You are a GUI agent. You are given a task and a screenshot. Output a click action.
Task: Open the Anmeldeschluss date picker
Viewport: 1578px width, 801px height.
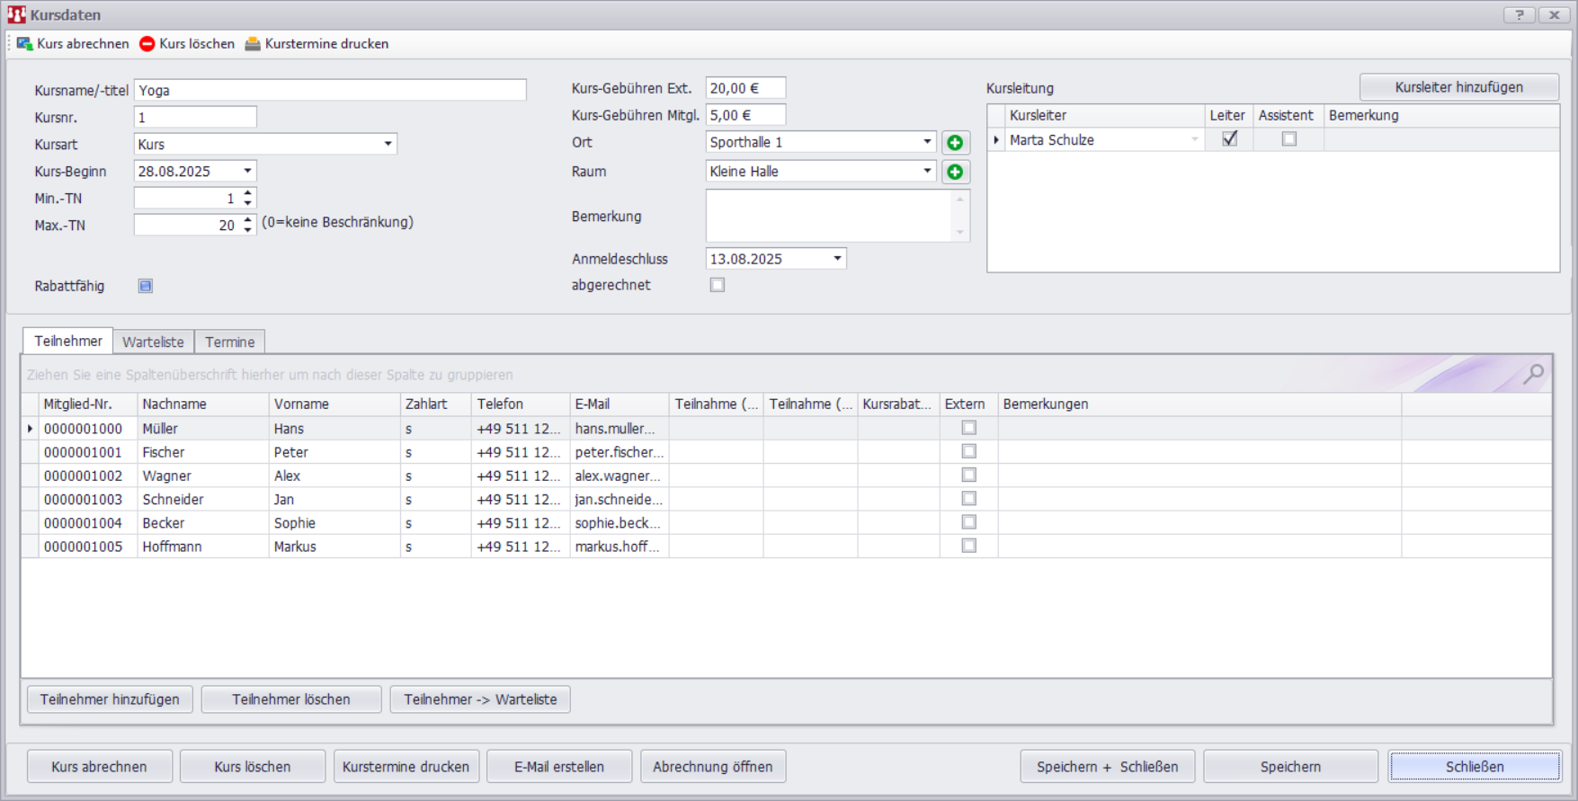pos(837,259)
